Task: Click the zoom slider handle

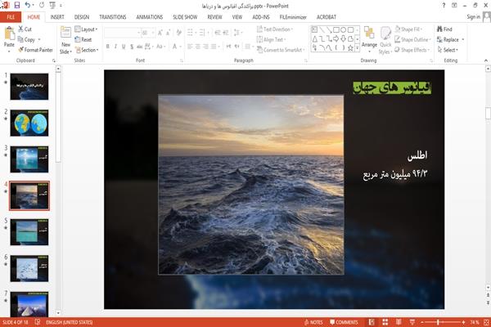Action: tap(438, 322)
